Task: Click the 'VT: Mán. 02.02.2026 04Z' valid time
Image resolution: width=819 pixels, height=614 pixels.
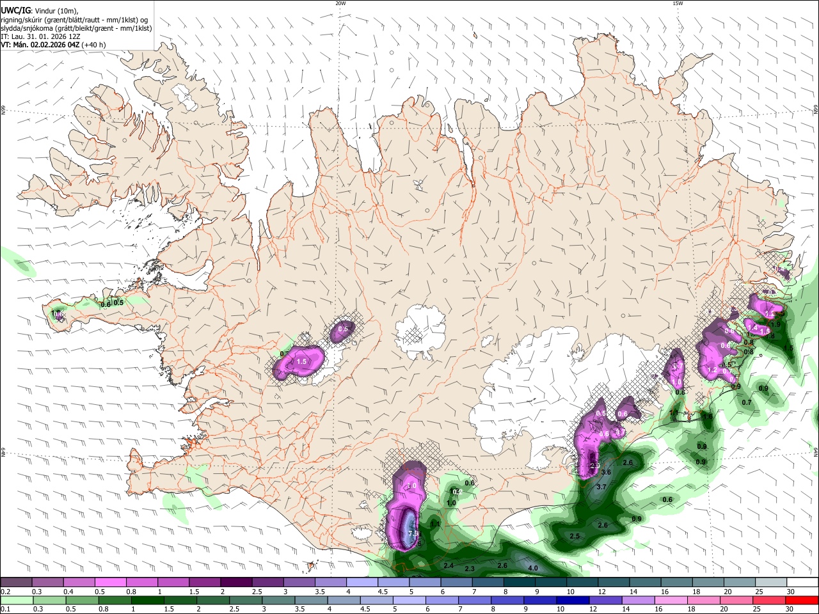Action: tap(40, 45)
